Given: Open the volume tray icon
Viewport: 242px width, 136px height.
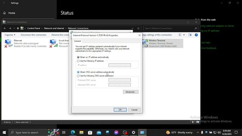Looking at the screenshot, I should coord(219,133).
